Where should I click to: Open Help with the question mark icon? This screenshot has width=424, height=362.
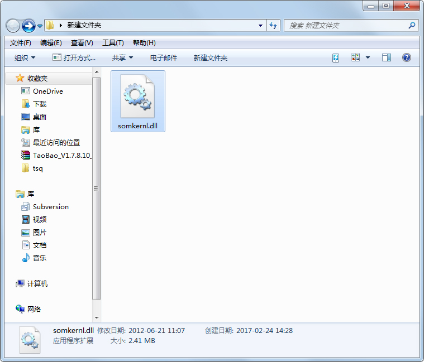coord(407,57)
